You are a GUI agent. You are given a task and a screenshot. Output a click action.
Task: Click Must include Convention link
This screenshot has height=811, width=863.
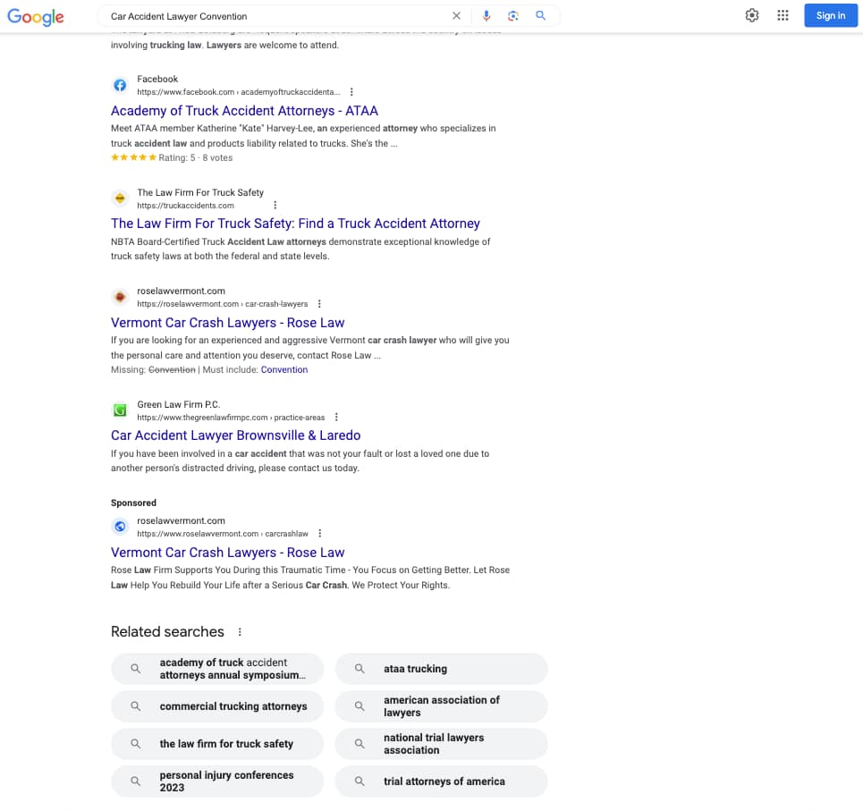click(284, 370)
